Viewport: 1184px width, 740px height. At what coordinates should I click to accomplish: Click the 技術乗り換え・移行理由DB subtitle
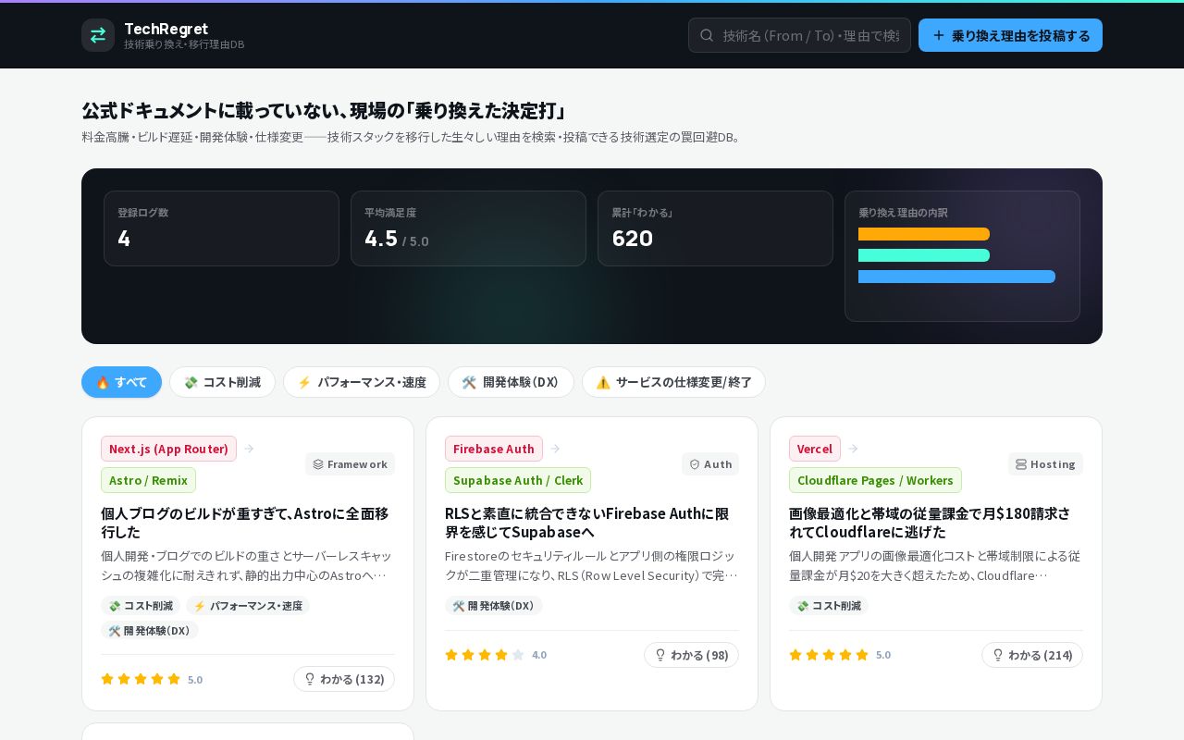point(184,44)
